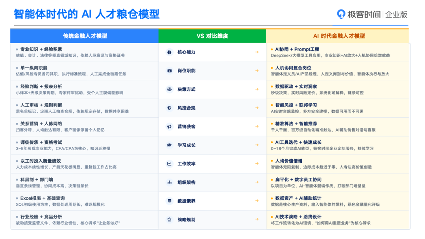This screenshot has width=425, height=239.
Task: Click the green VS 对比维度 header
Action: click(x=212, y=36)
